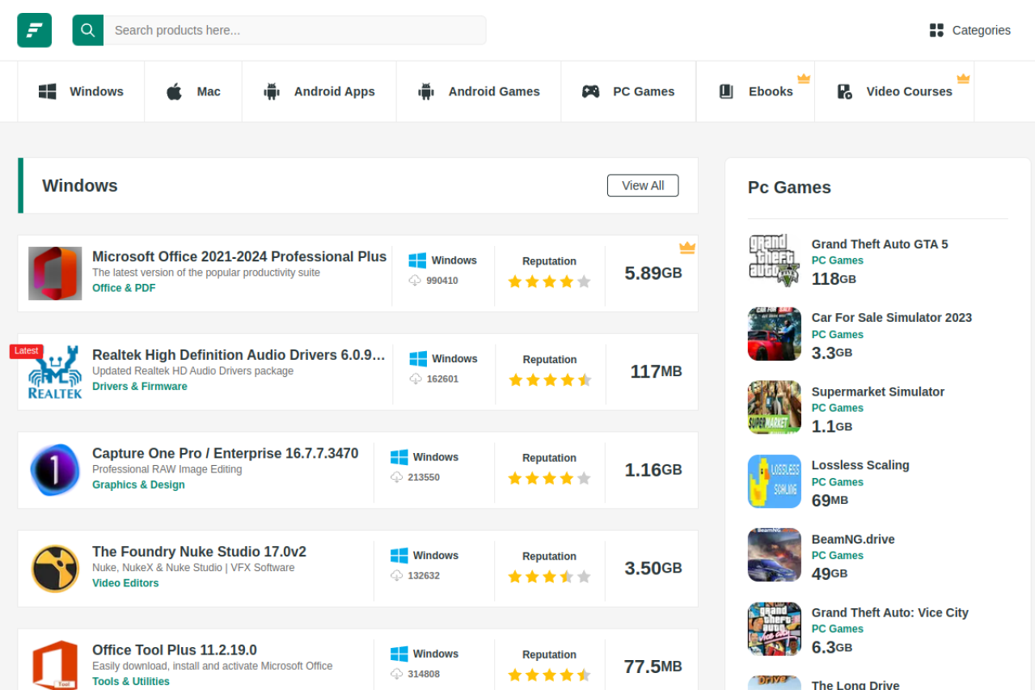This screenshot has width=1035, height=690.
Task: Click the View All button for Windows
Action: pos(643,185)
